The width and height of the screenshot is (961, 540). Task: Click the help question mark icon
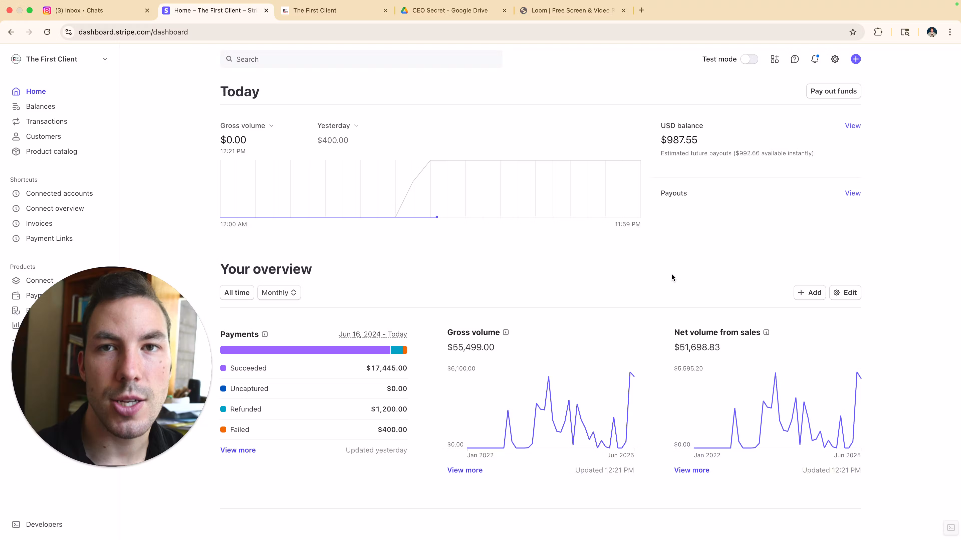pyautogui.click(x=794, y=59)
